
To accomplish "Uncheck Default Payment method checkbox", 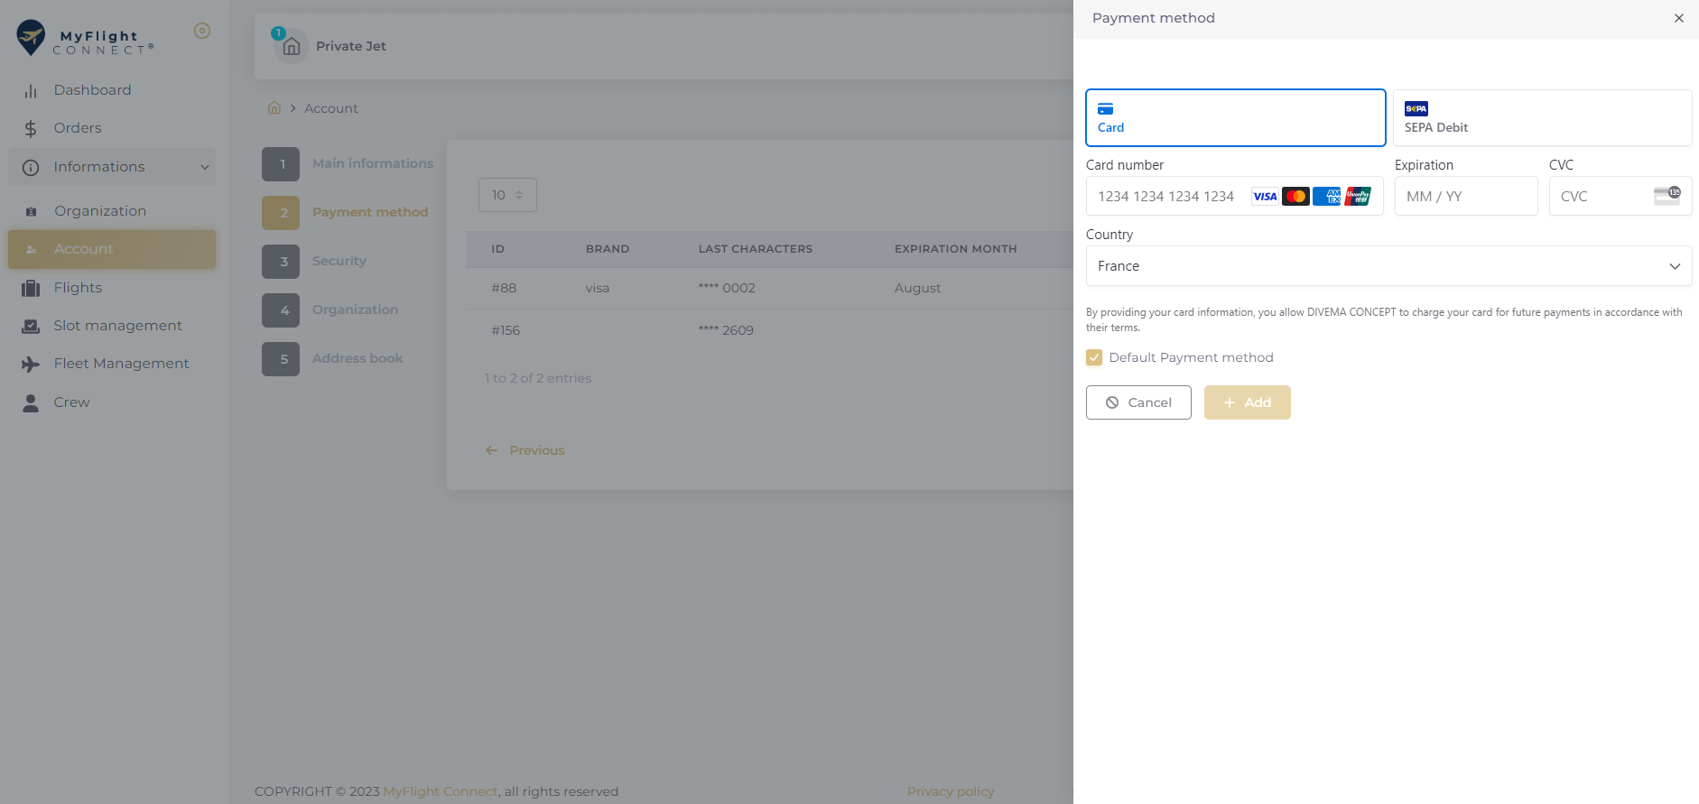I will point(1094,357).
